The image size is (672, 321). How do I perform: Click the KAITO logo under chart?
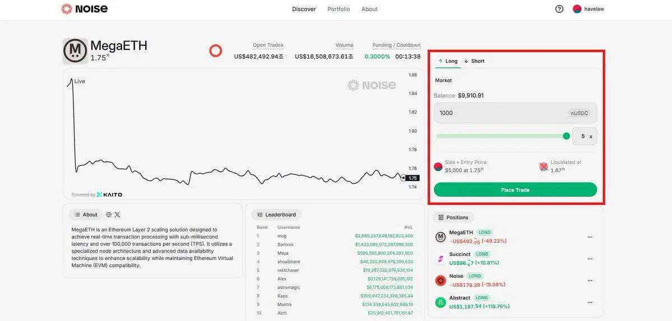click(x=109, y=194)
